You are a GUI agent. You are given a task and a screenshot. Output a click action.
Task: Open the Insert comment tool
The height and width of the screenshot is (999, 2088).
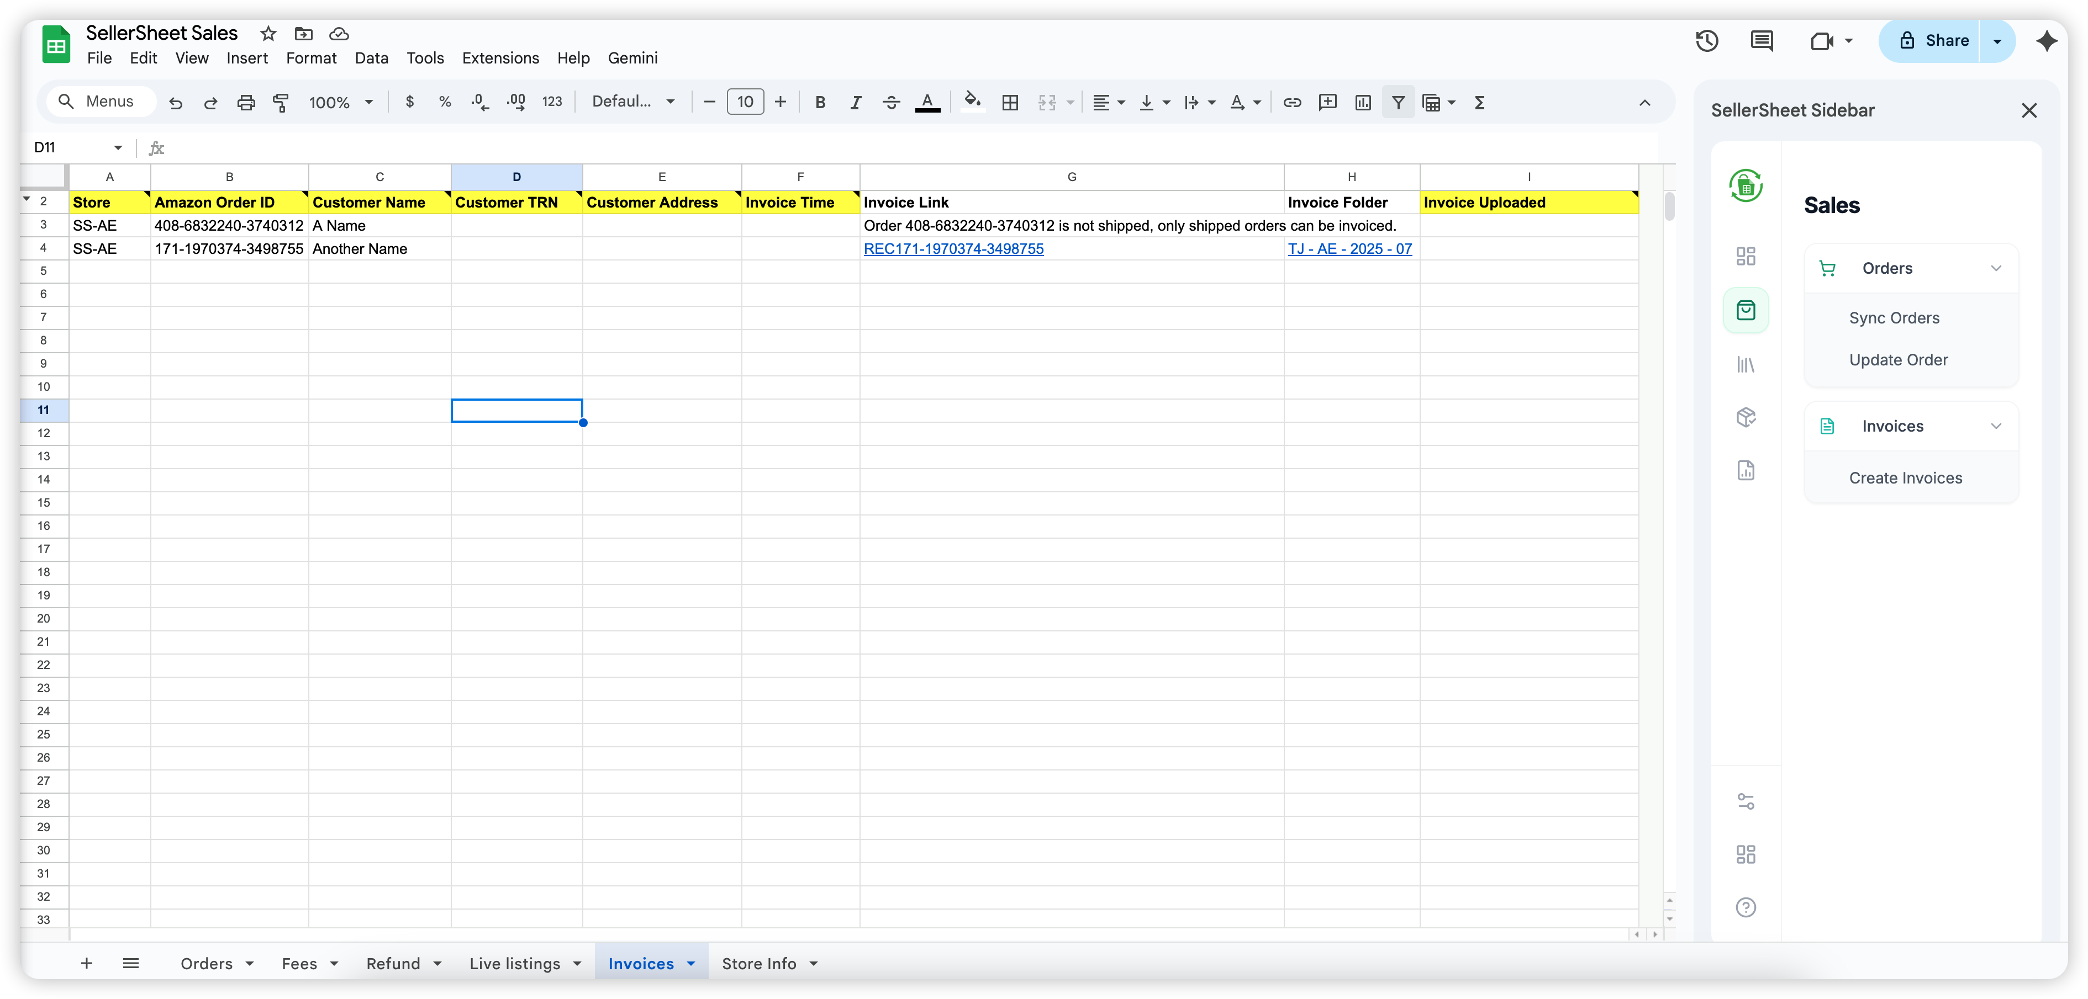tap(1328, 102)
